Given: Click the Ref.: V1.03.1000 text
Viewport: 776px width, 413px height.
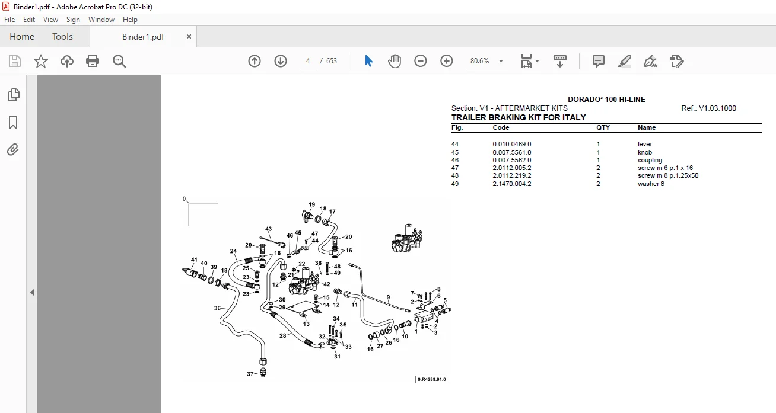Looking at the screenshot, I should 709,108.
